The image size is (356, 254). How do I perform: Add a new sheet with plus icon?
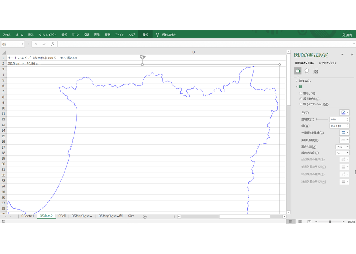click(144, 217)
